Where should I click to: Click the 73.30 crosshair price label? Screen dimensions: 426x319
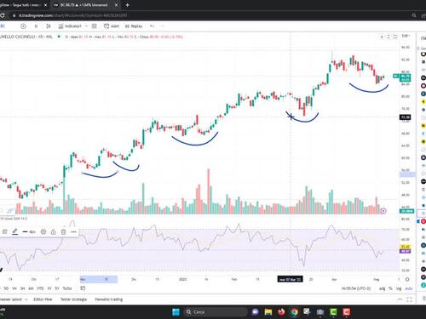pos(406,117)
